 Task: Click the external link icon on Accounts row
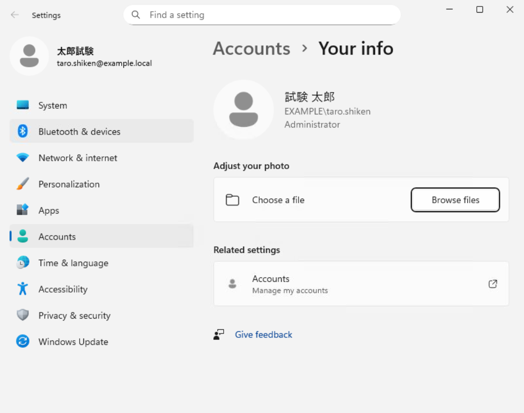pos(493,284)
